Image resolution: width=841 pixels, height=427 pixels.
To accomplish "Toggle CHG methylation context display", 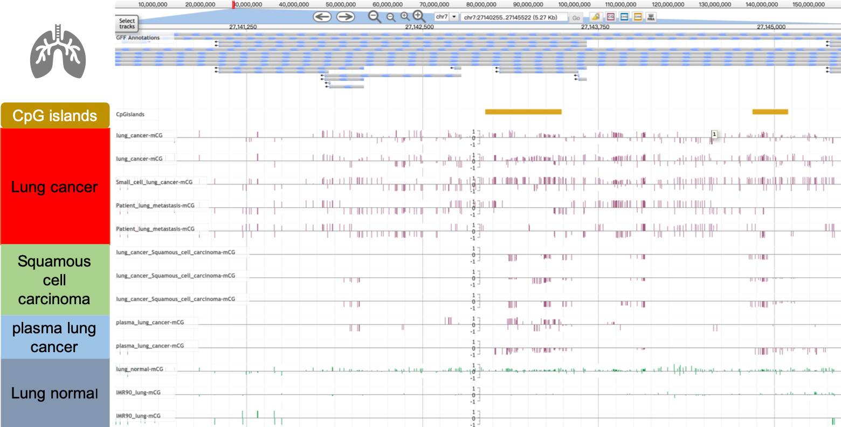I will pos(624,17).
